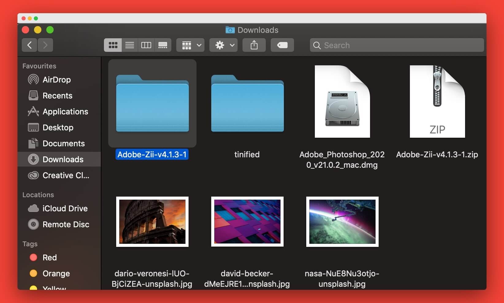Click the Downloads folder icon in title bar

click(230, 30)
